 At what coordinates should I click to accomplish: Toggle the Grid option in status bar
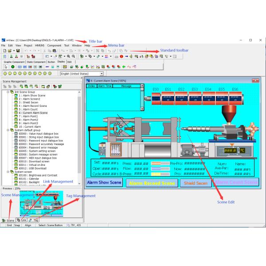(9, 225)
